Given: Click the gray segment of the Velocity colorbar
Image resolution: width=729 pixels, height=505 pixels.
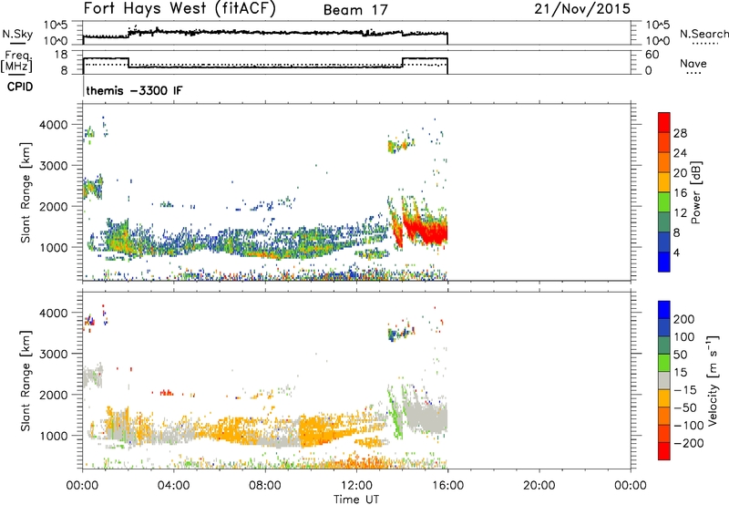Looking at the screenshot, I should (x=664, y=380).
